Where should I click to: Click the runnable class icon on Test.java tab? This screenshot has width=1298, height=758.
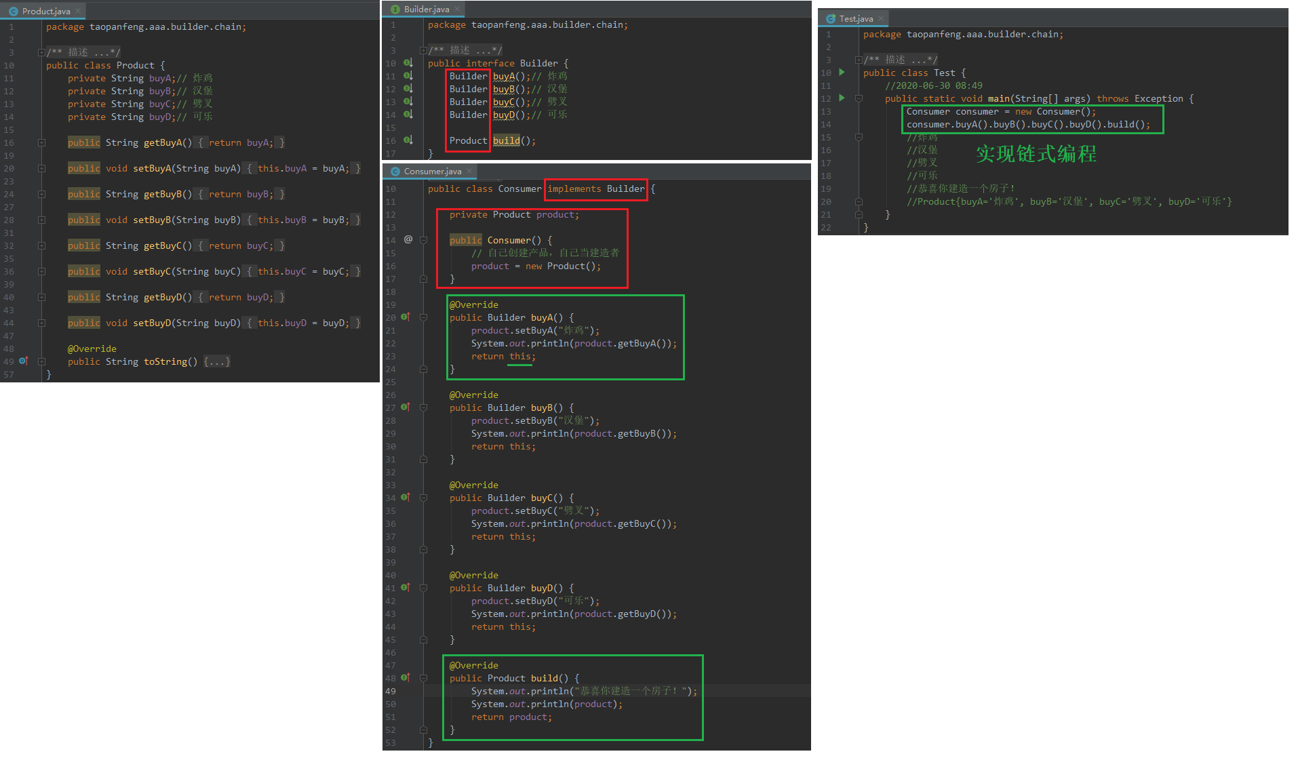tap(830, 18)
